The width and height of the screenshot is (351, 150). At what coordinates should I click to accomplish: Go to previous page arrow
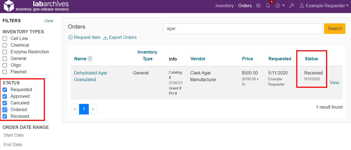(x=75, y=109)
